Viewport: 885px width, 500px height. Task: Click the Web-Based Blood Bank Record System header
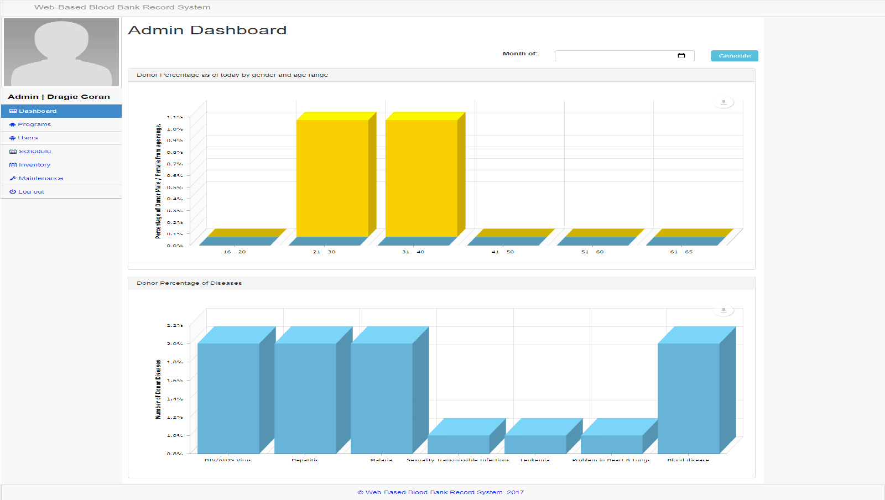(122, 7)
